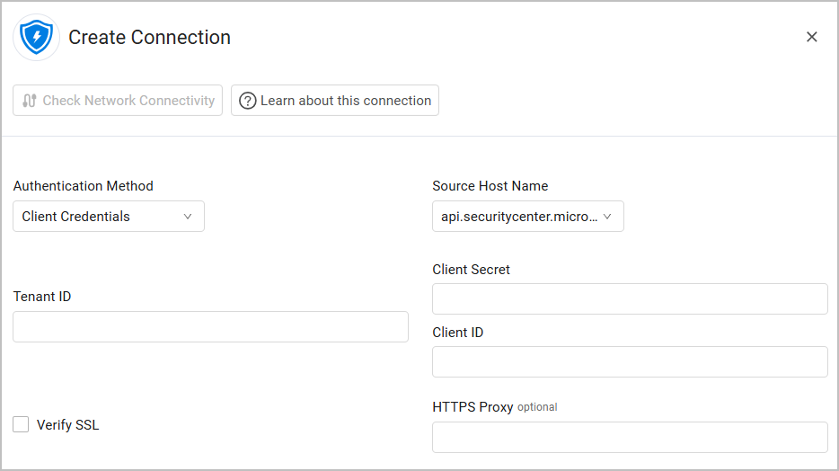Open Learn about this connection
The image size is (839, 471).
coord(345,101)
